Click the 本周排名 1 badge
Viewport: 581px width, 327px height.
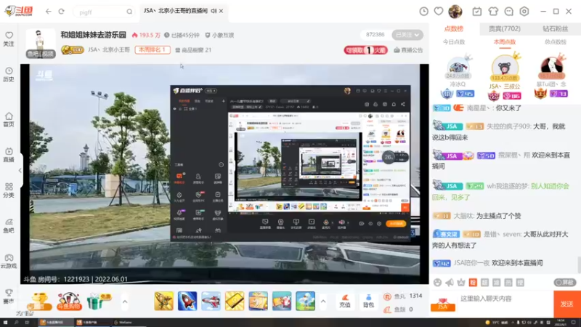click(153, 49)
